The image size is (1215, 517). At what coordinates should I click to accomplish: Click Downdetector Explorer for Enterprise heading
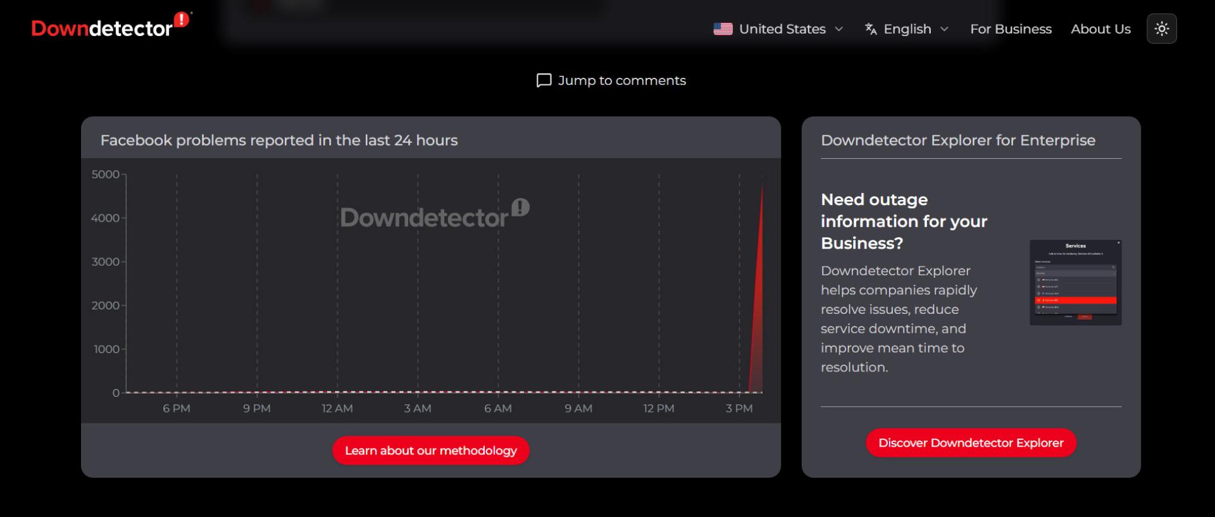pos(958,140)
